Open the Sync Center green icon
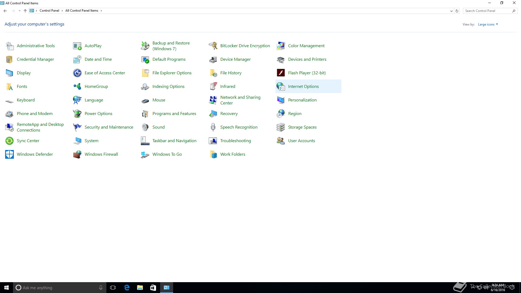 coord(9,141)
